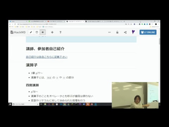Click the microphone icon in taskbar search
The height and width of the screenshot is (127, 169).
click(x=38, y=104)
